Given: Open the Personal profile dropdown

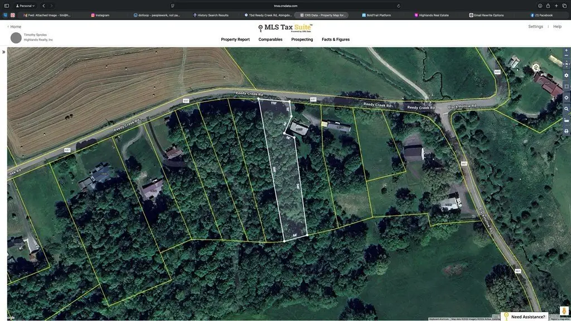Looking at the screenshot, I should (x=25, y=6).
